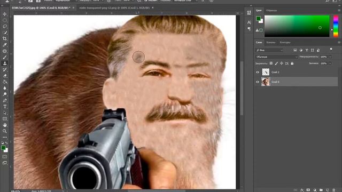Select the Eyedropper tool
The height and width of the screenshot is (192, 342).
5,45
